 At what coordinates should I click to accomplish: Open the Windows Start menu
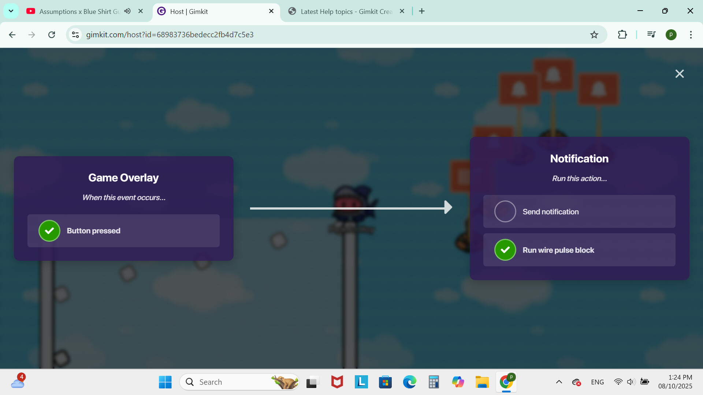coord(165,382)
